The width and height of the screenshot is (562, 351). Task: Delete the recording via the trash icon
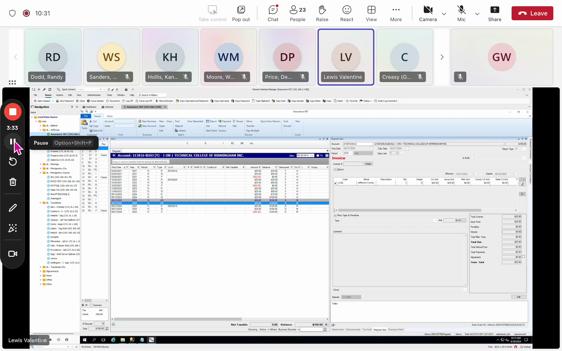click(x=13, y=182)
